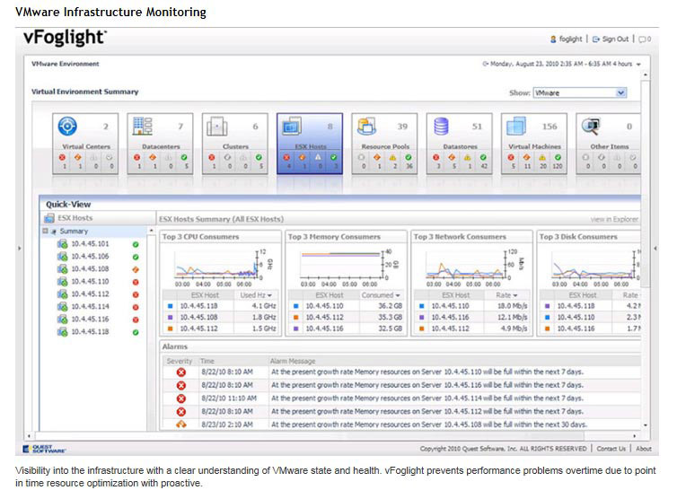Open the messages bubble icon in header
This screenshot has width=677, height=499.
643,39
